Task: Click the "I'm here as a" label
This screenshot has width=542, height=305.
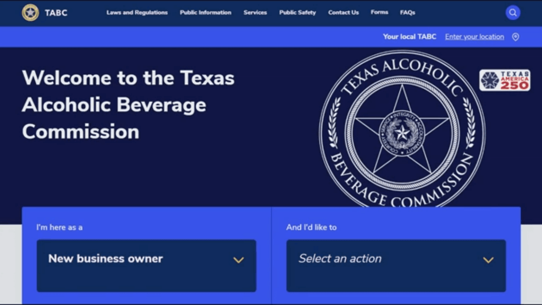Action: click(x=59, y=228)
